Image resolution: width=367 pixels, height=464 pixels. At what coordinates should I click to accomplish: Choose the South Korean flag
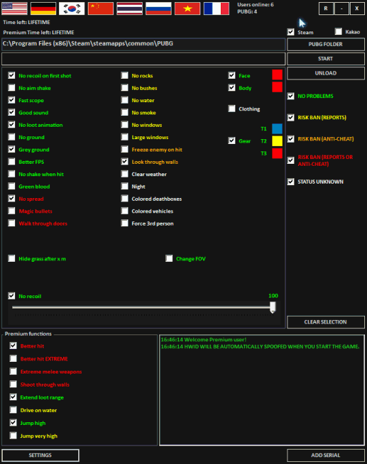pos(71,8)
